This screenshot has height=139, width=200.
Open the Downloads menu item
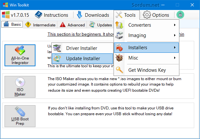tap(93, 15)
